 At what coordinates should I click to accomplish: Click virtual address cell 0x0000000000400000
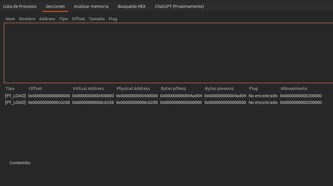point(93,96)
